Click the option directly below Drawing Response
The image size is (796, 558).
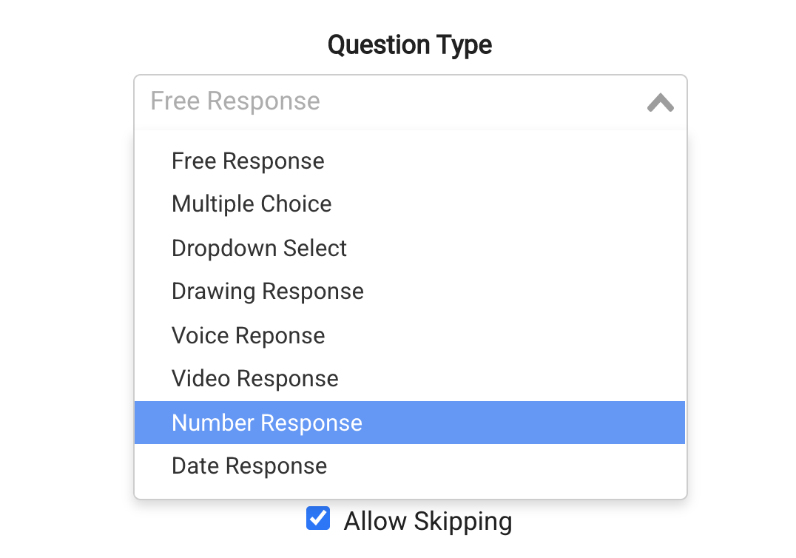(248, 335)
